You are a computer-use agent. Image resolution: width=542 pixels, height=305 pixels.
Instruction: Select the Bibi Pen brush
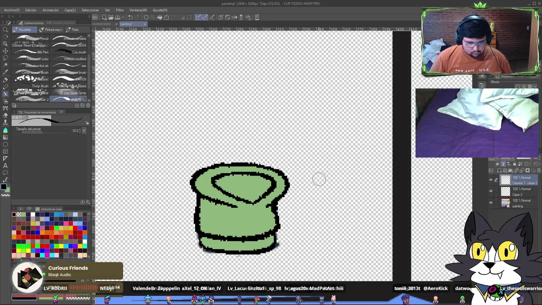(31, 52)
